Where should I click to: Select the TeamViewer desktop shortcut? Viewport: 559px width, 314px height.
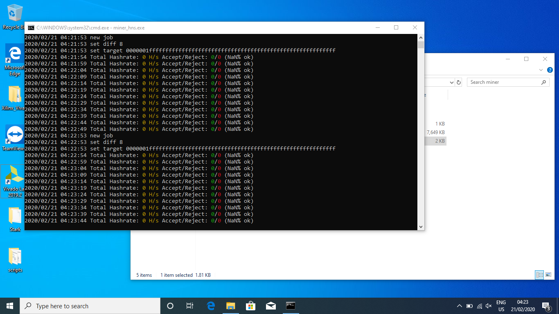[15, 138]
